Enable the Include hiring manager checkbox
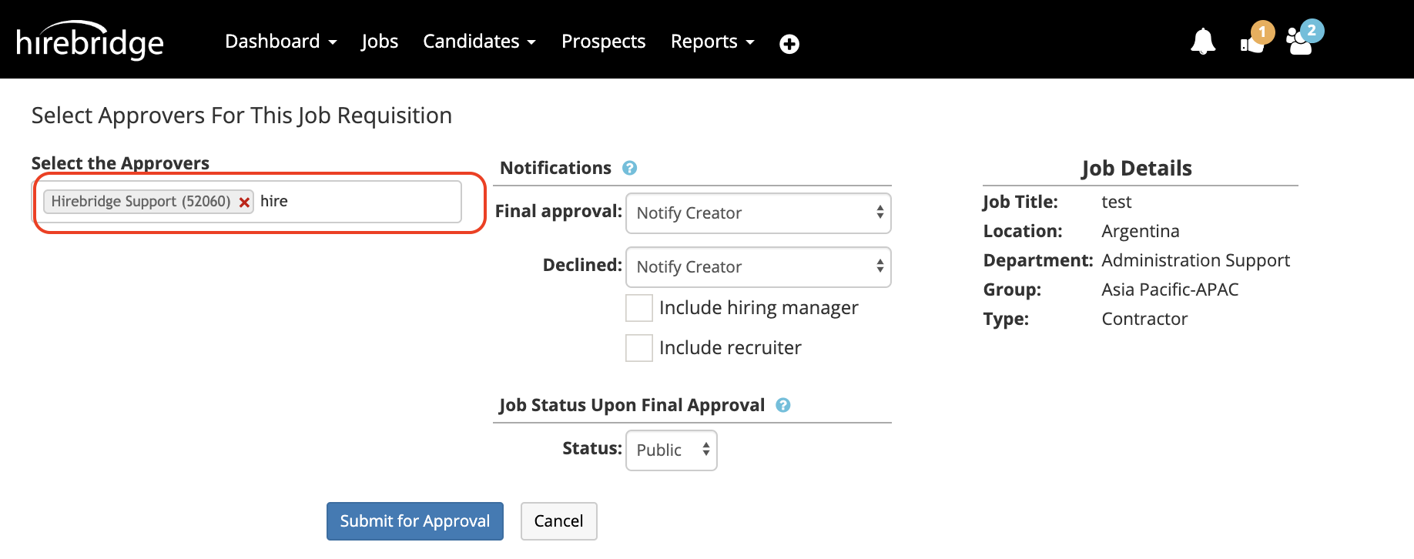 pos(639,308)
